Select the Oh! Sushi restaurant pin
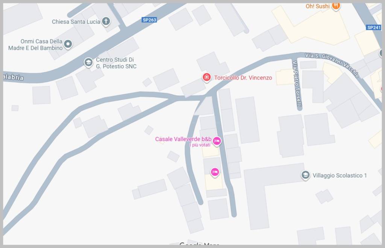The image size is (385, 248). (336, 6)
